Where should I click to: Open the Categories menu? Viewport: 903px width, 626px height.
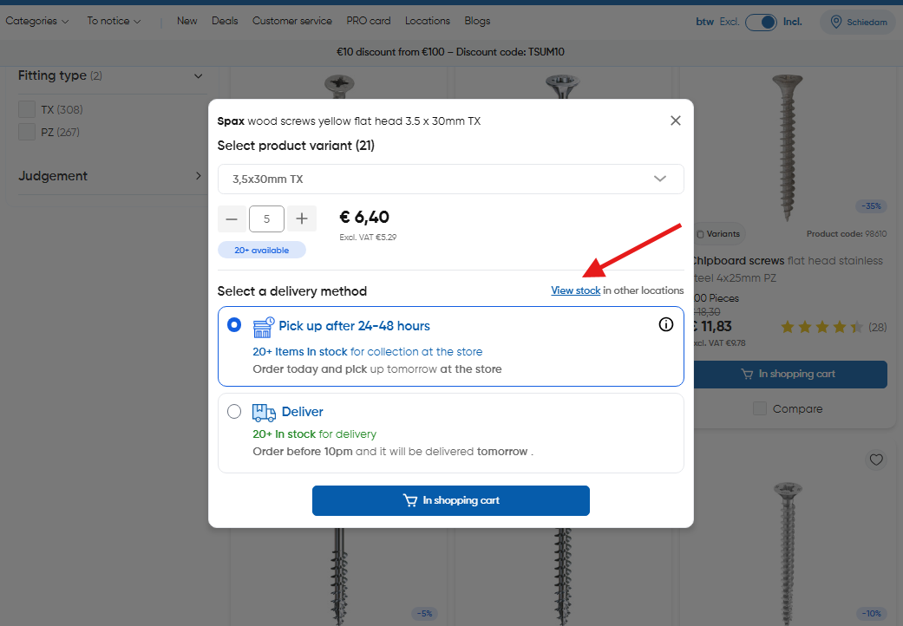(x=36, y=21)
